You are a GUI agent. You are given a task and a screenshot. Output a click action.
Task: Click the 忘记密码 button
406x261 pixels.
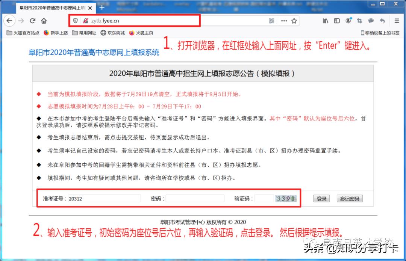[x=350, y=199]
